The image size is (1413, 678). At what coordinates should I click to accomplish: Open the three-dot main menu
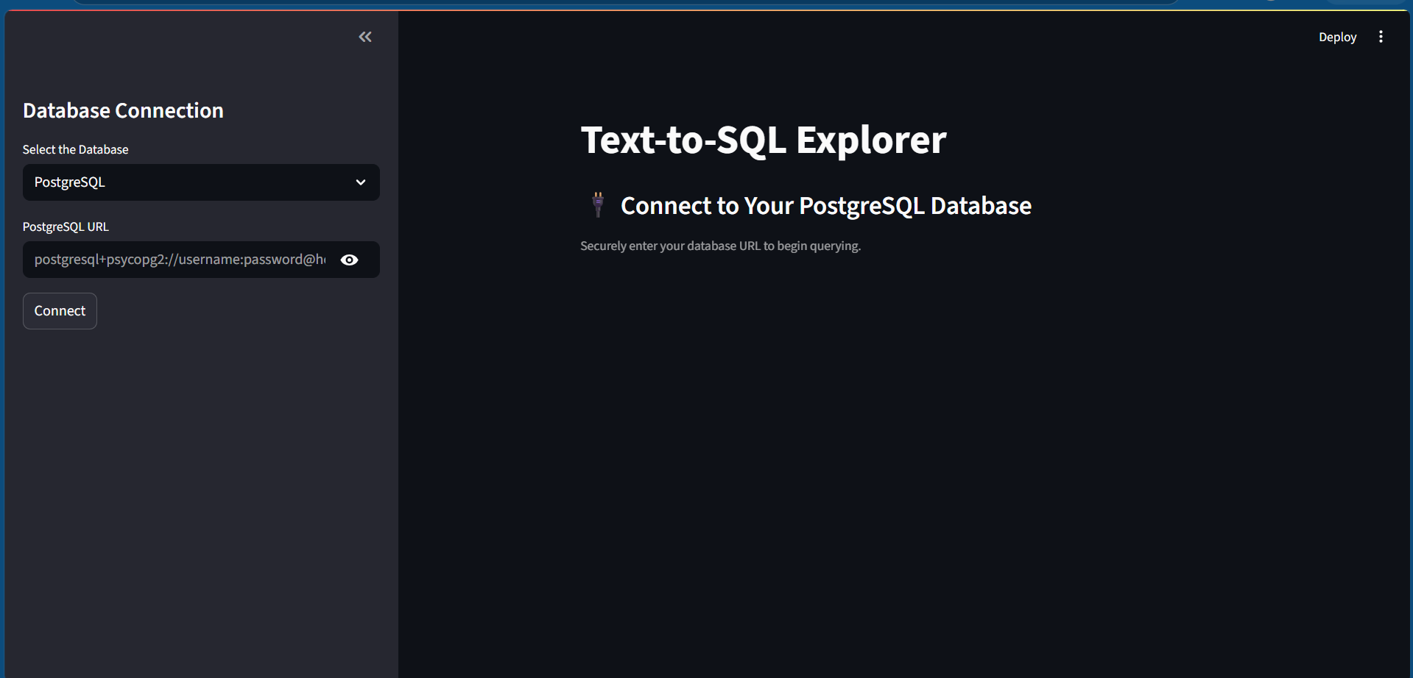coord(1381,37)
